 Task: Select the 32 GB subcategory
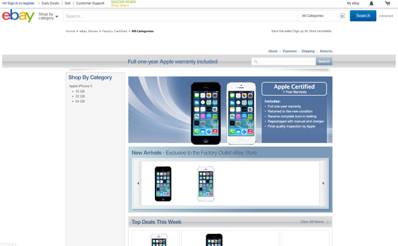[80, 96]
